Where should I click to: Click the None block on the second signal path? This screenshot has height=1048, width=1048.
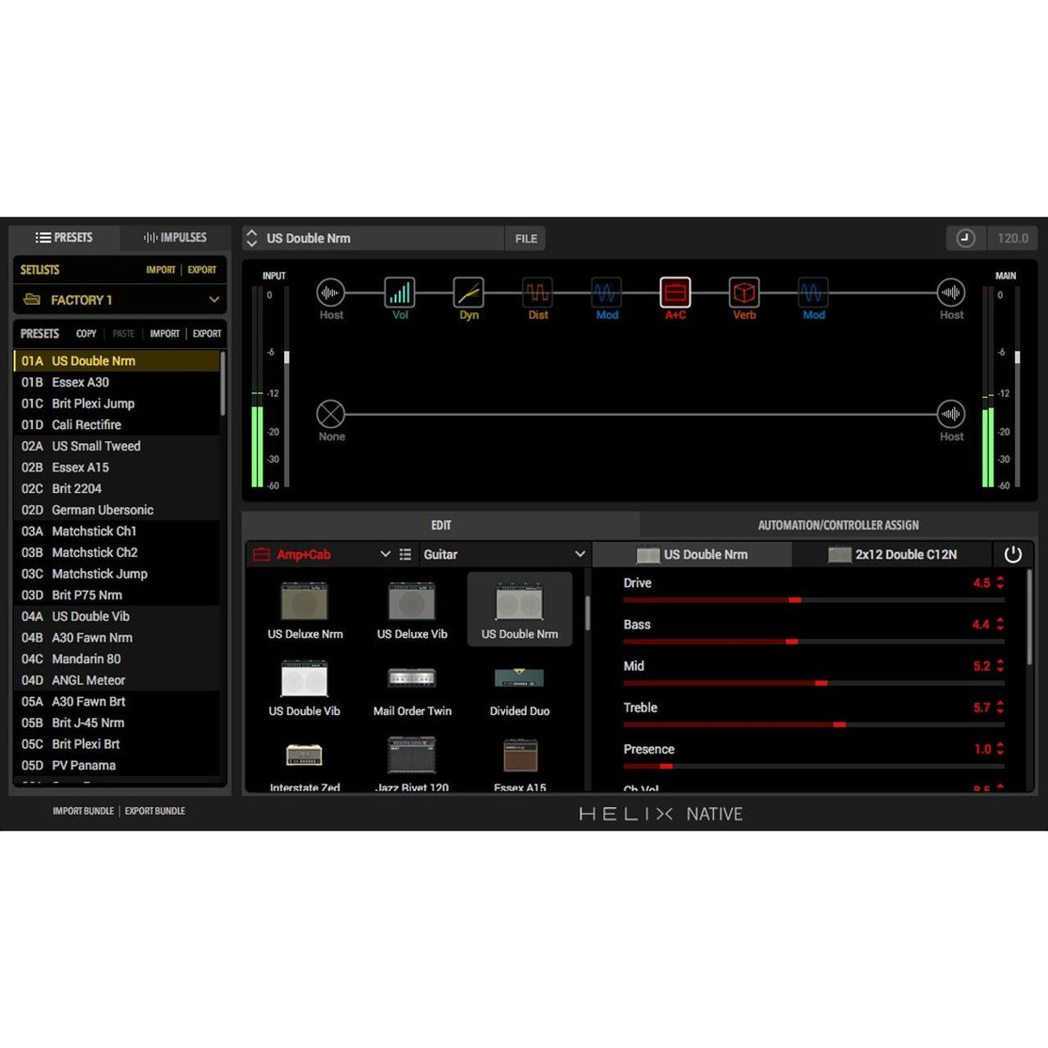331,413
